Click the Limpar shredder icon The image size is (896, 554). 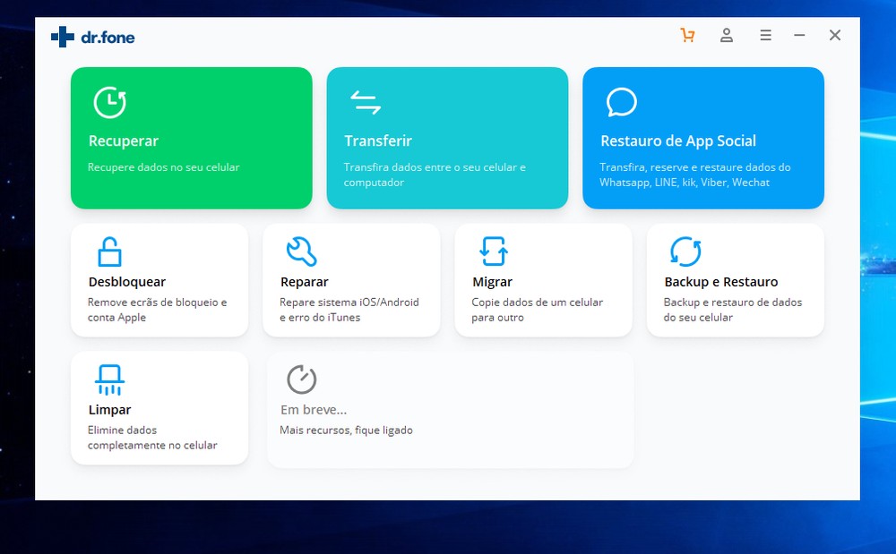pyautogui.click(x=109, y=380)
